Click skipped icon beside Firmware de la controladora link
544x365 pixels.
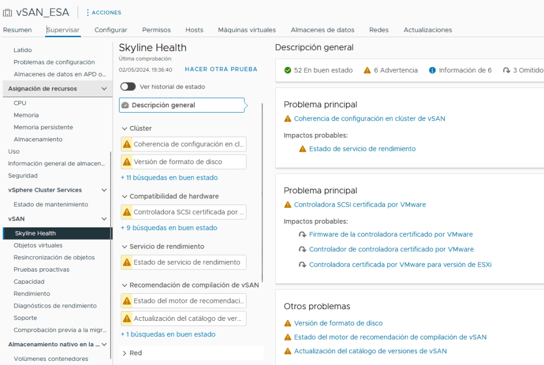pyautogui.click(x=302, y=234)
